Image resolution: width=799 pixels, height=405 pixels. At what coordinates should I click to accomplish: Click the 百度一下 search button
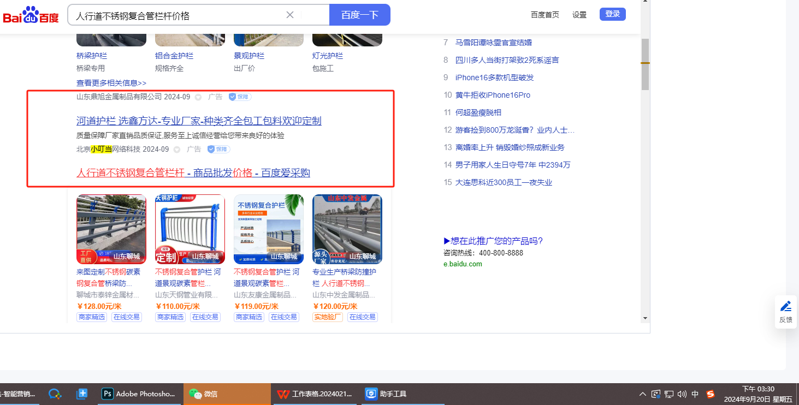click(x=360, y=15)
